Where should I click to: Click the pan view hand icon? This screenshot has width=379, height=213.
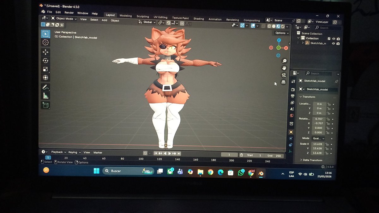coord(284,68)
